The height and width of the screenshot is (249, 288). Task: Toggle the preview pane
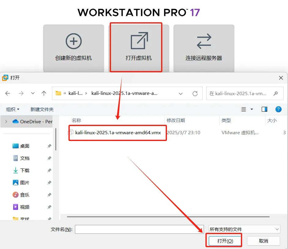[264, 110]
